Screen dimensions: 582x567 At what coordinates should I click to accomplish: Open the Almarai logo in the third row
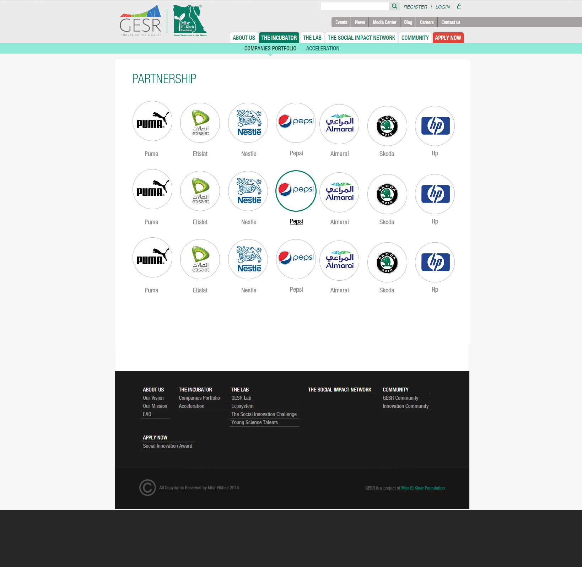click(339, 260)
